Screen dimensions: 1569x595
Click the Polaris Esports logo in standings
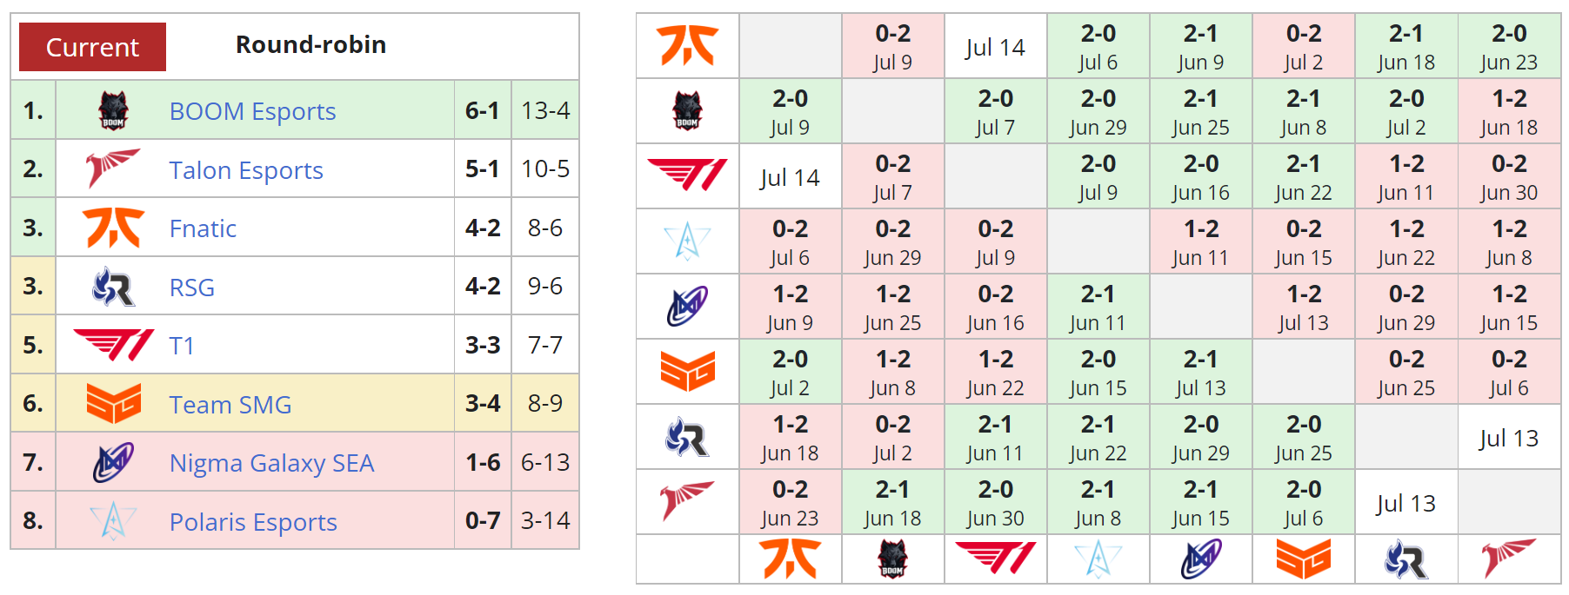(113, 521)
